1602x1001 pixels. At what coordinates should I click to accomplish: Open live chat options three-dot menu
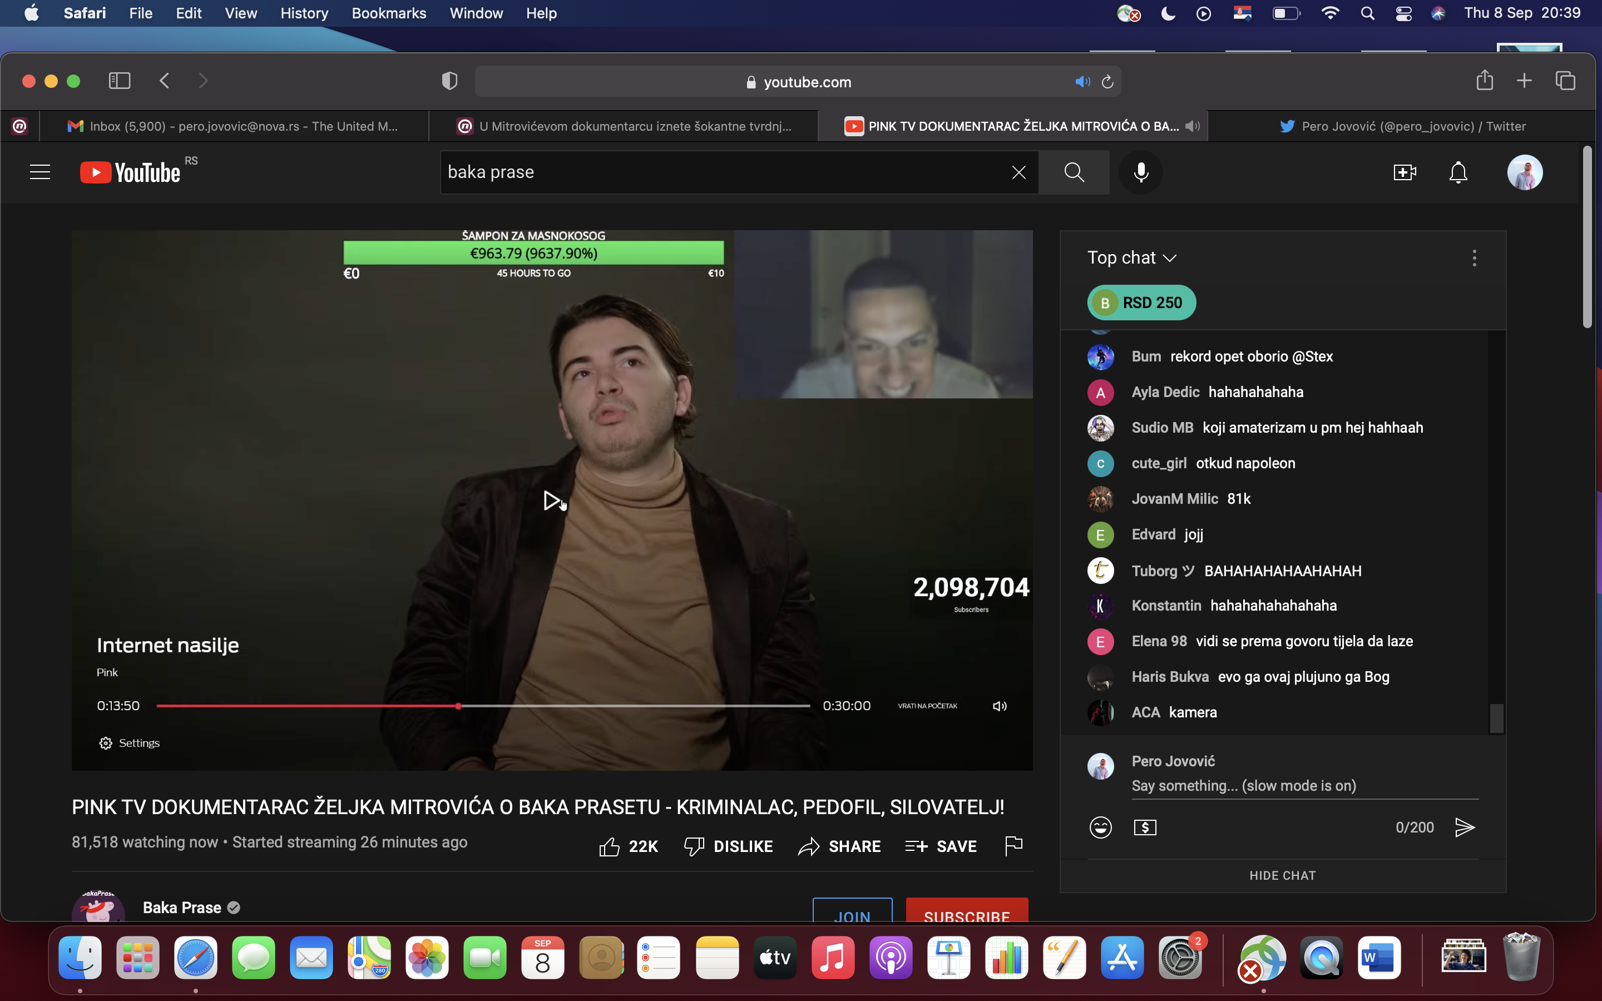[1474, 257]
